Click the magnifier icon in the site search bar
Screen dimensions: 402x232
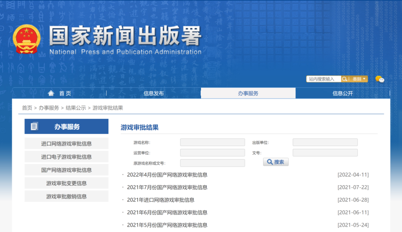345,79
